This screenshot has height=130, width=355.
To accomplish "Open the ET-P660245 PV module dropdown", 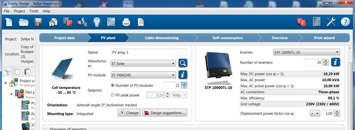I will [143, 75].
